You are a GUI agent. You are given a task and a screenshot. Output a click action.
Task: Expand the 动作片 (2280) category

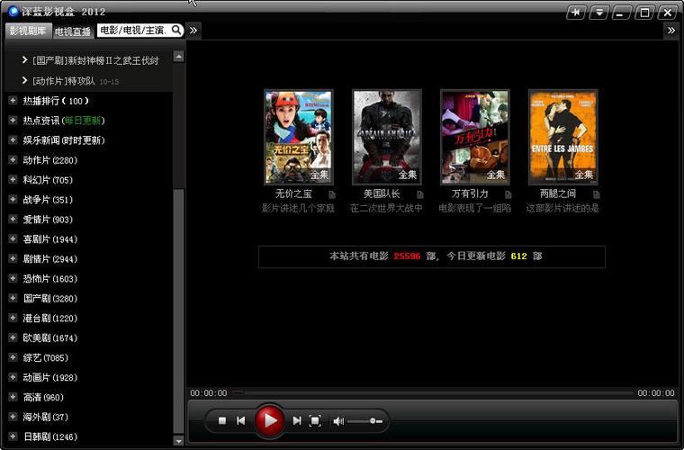point(13,160)
